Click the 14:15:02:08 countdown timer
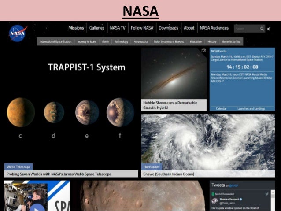 (242, 67)
